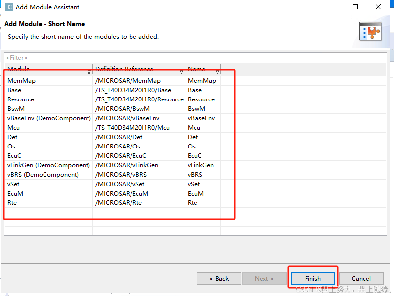Click the /MICROSAR/vBaseEnv definition reference

pos(139,118)
